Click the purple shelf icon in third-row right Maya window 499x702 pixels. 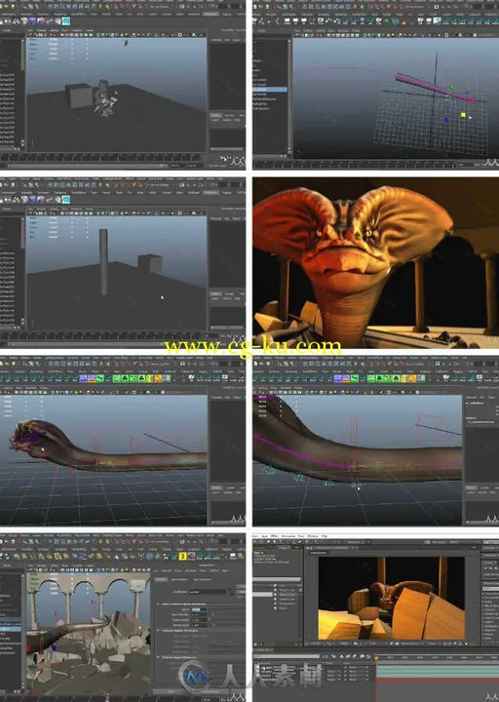pos(338,378)
